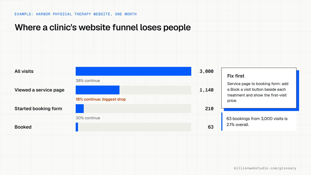This screenshot has width=311, height=175.
Task: Click the 3,000 value
Action: 207,71
